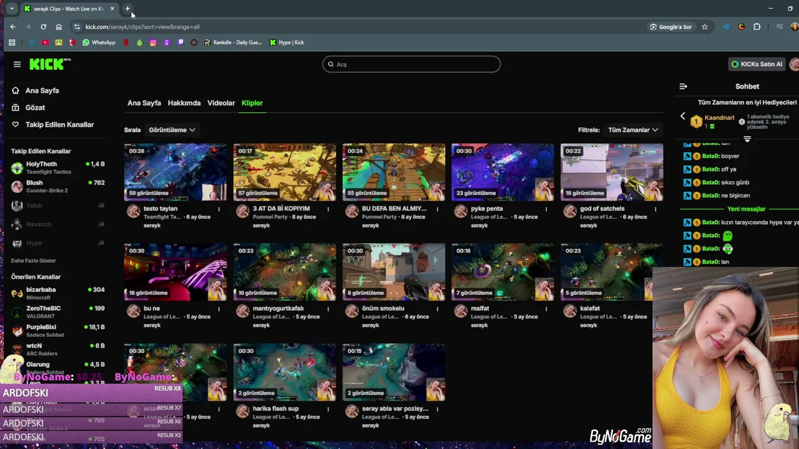Viewport: 799px width, 449px height.
Task: Play the bu ne clip thumbnail
Action: [175, 272]
